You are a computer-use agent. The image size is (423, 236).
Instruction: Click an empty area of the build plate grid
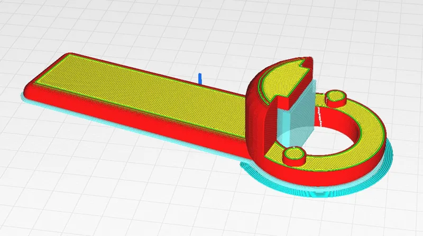(108, 189)
